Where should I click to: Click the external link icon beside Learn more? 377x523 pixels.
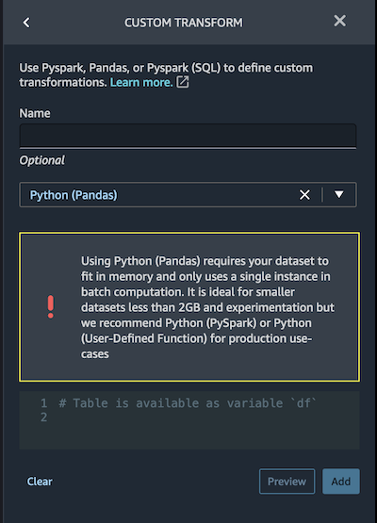click(x=183, y=82)
